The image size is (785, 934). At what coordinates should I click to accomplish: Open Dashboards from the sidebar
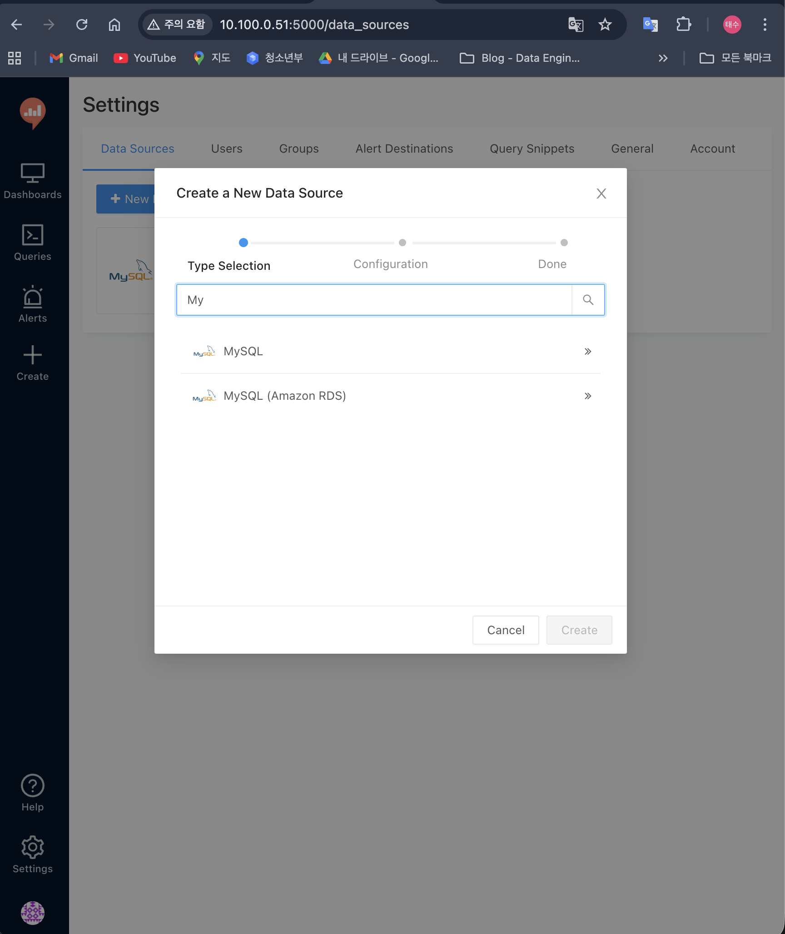33,181
